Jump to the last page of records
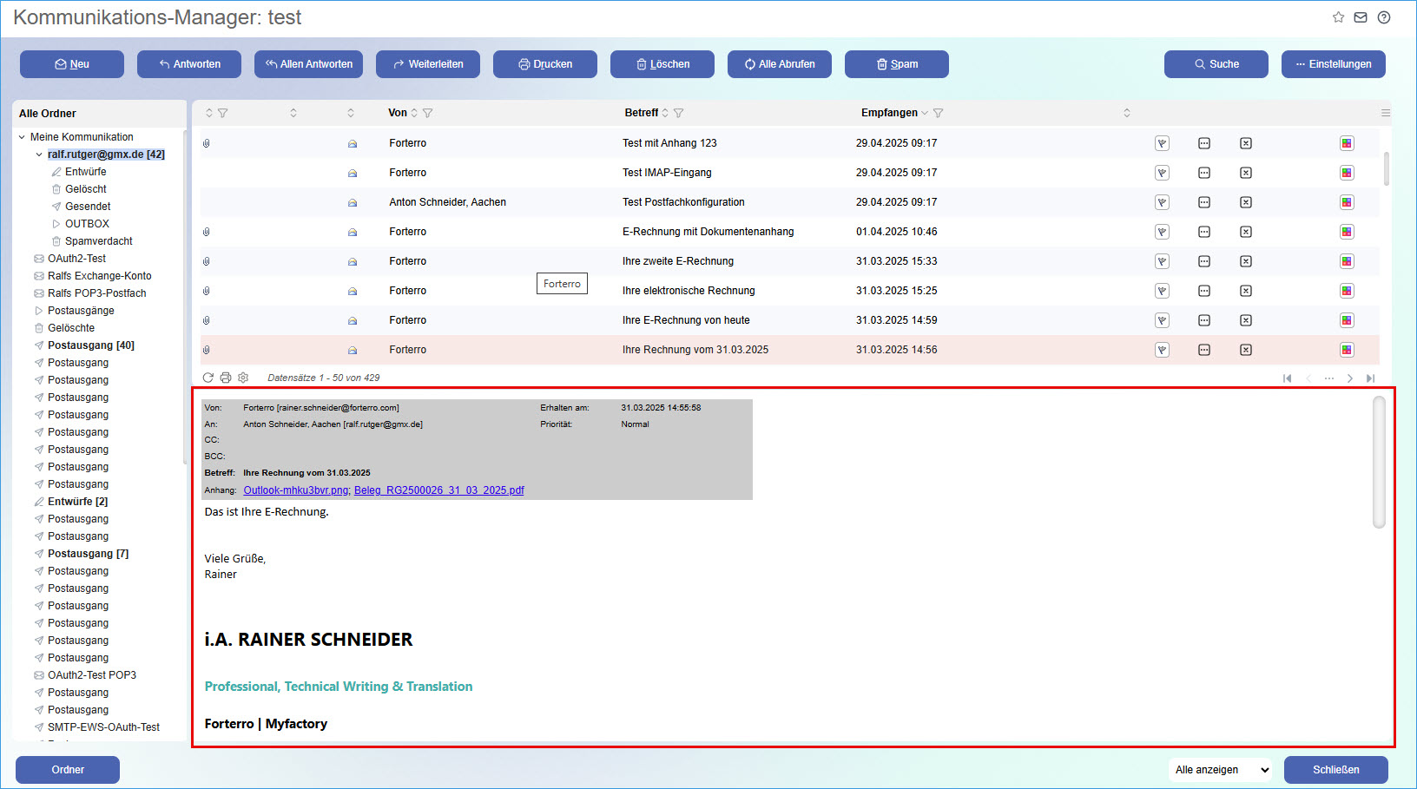 coord(1371,378)
